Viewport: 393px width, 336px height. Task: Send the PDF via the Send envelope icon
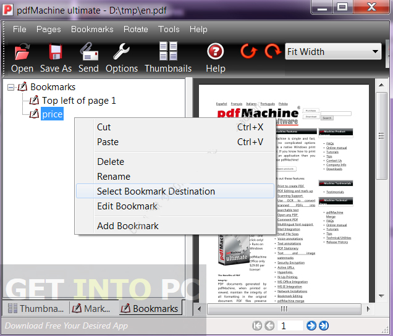pyautogui.click(x=89, y=51)
